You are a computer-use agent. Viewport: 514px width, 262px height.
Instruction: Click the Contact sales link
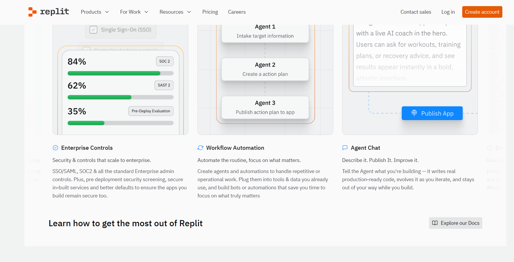(416, 12)
